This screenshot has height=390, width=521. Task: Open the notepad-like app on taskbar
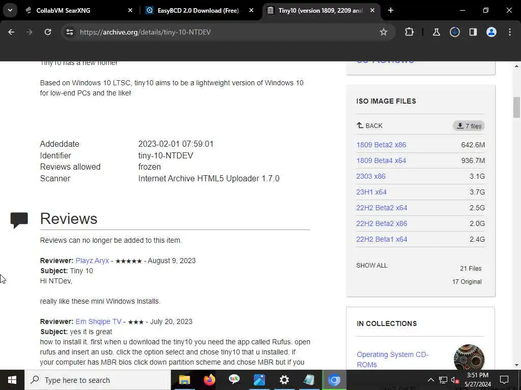coord(309,380)
